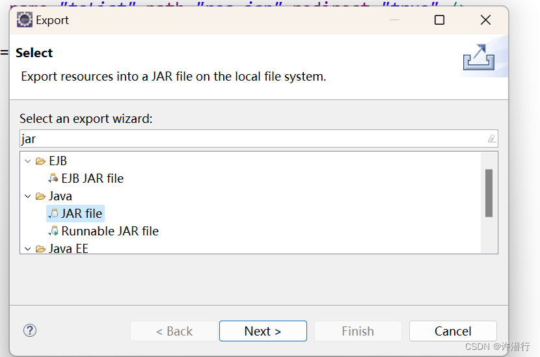Select the JAR file entry
540x357 pixels.
click(82, 213)
